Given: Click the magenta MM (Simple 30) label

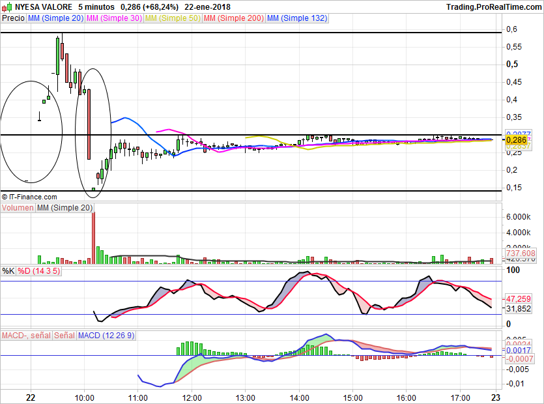Looking at the screenshot, I should (x=114, y=18).
